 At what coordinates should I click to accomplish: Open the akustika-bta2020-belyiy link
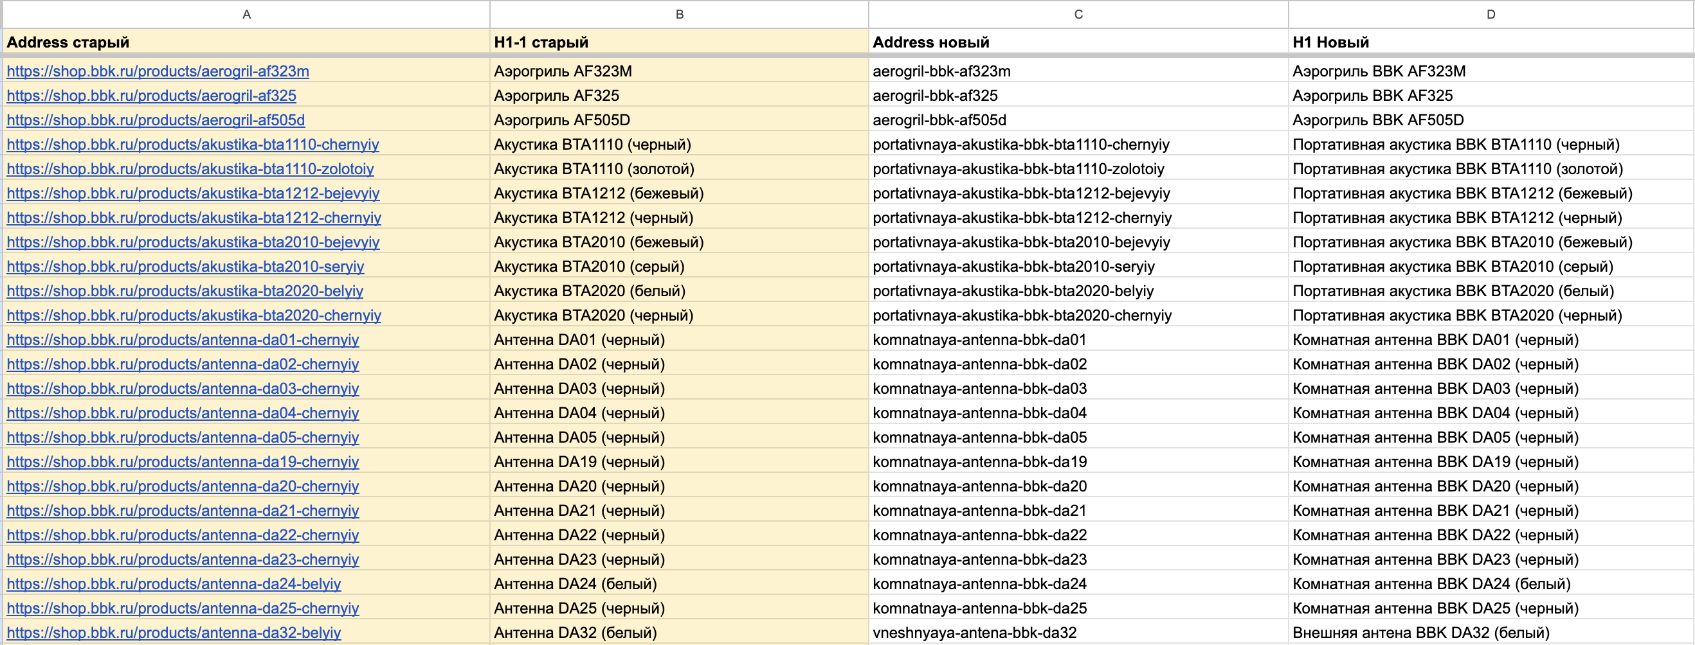185,290
